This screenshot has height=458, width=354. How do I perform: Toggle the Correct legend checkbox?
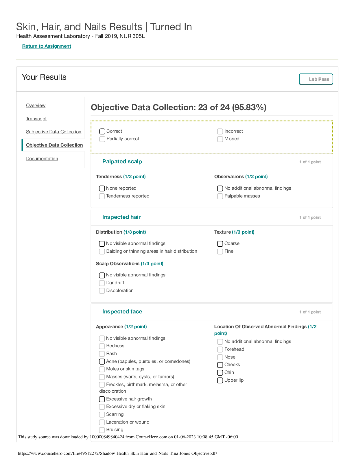click(102, 132)
